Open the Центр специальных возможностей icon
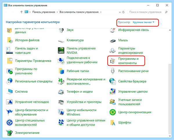The image size is (174, 140). point(10,123)
